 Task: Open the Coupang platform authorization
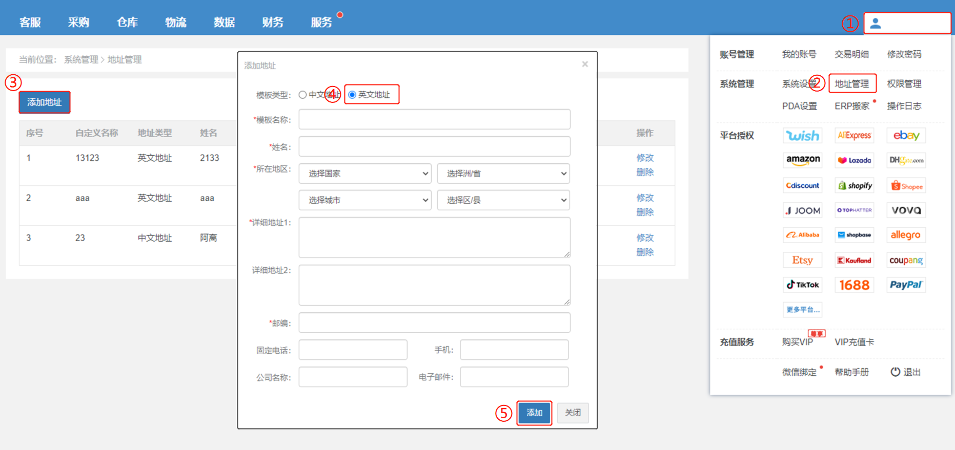(906, 260)
